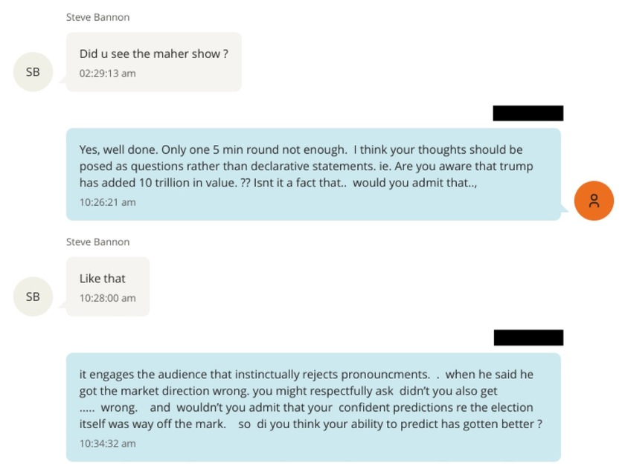The image size is (625, 466).
Task: Click the SB avatar next to "Like that"
Action: (x=33, y=297)
